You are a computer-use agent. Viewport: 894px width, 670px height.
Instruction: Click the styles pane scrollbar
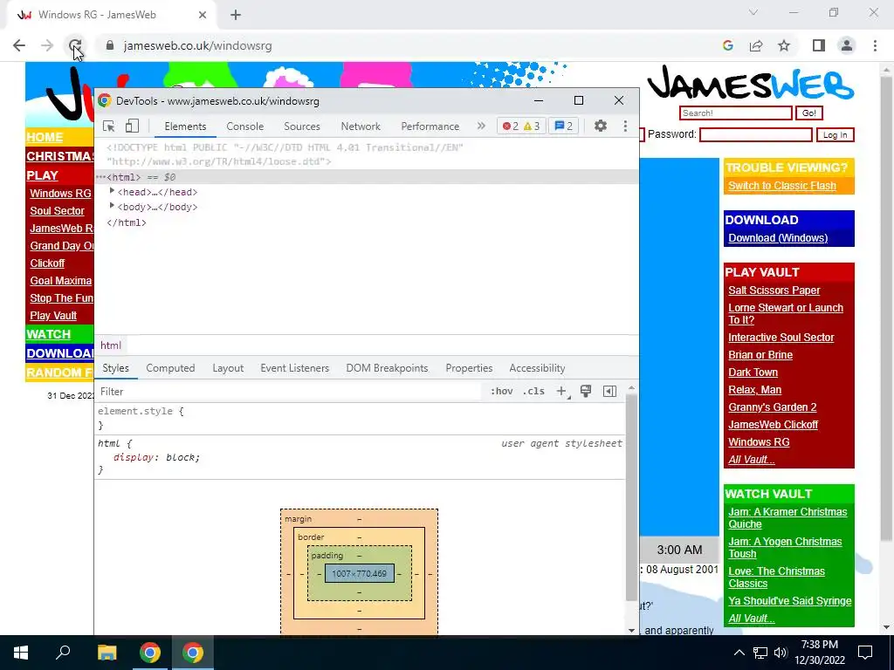click(631, 496)
